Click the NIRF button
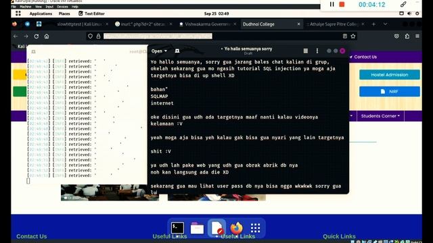433x243 pixels. pyautogui.click(x=390, y=92)
